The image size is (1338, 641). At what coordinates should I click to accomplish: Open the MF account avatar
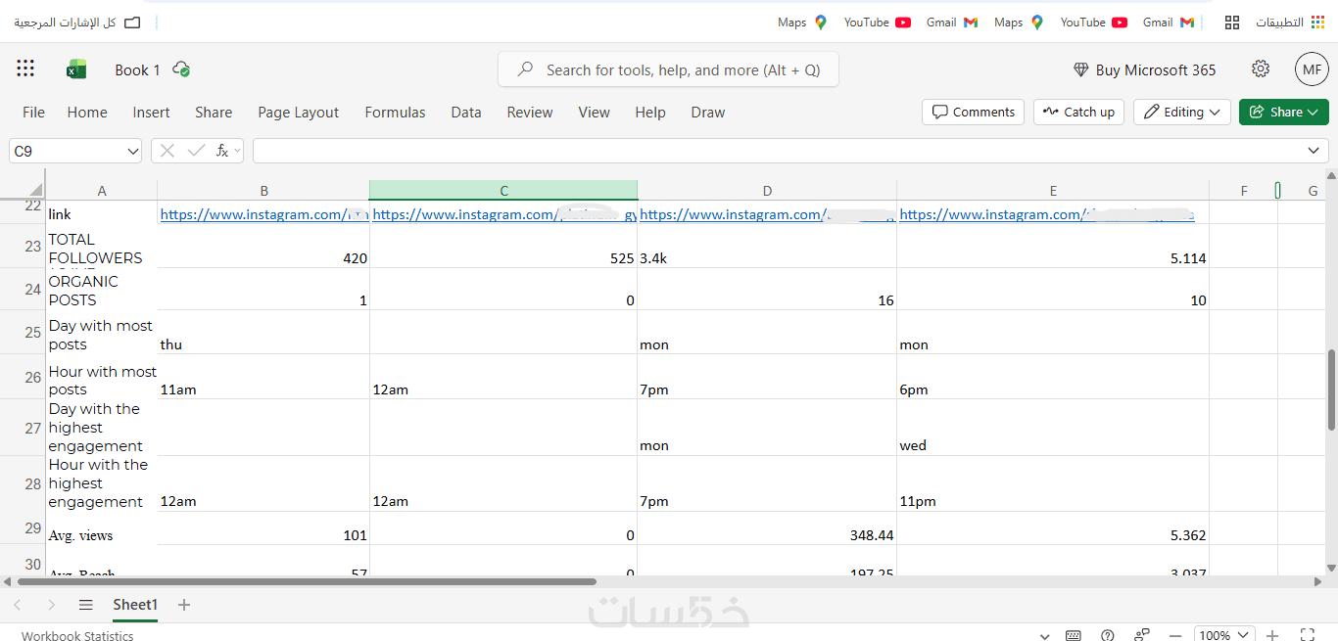(1312, 69)
